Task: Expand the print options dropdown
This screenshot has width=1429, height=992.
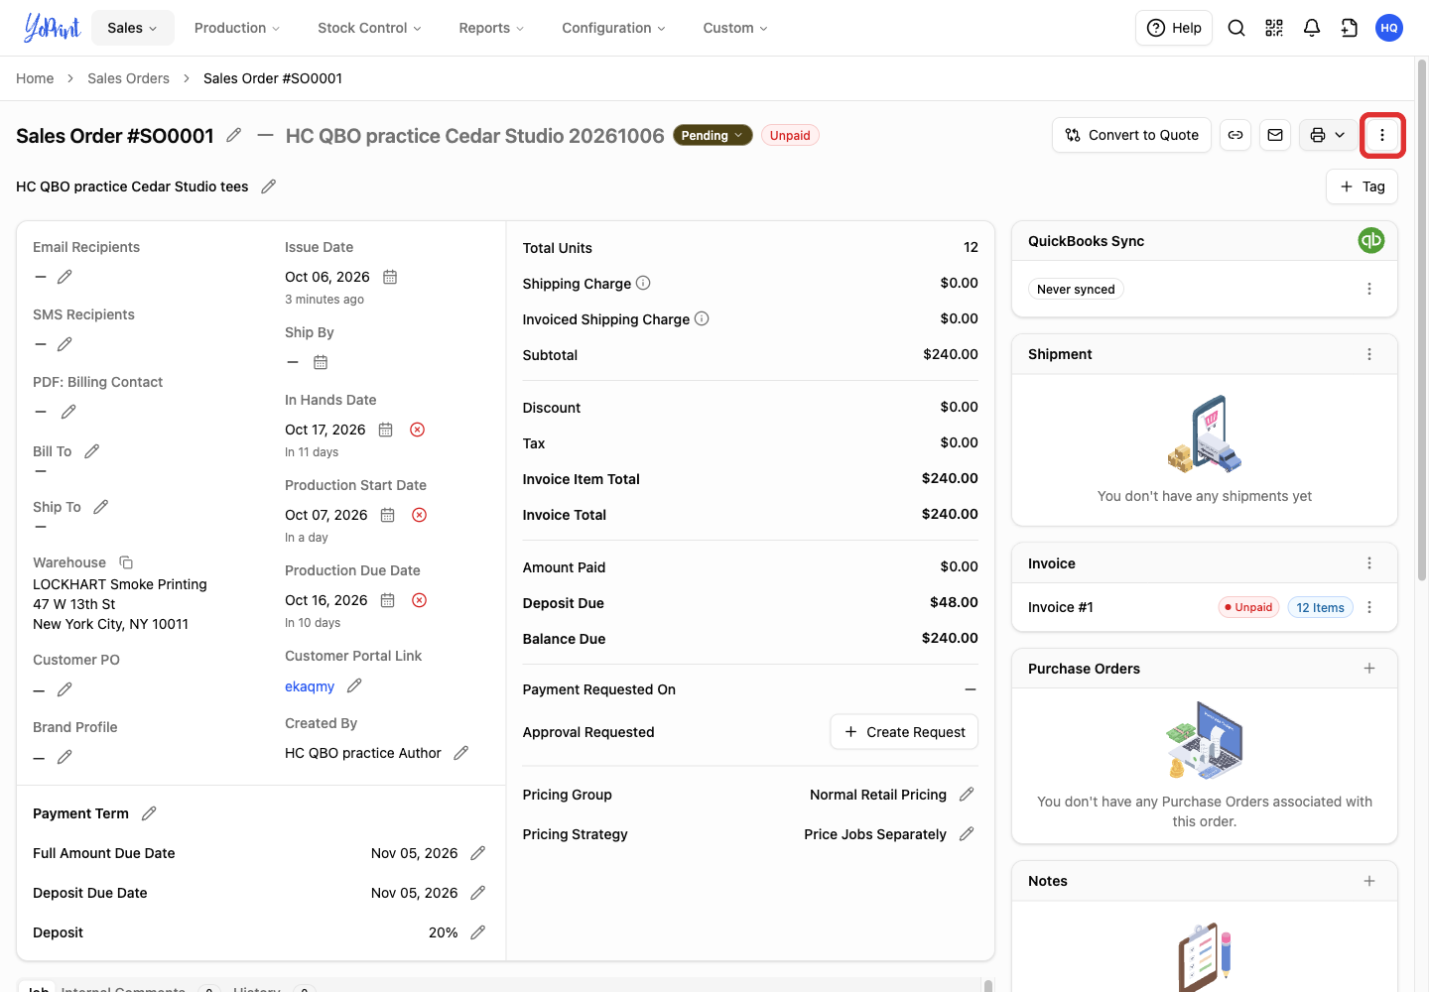Action: (1340, 135)
